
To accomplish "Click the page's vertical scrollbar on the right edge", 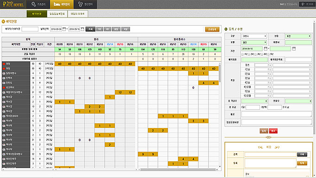I will pyautogui.click(x=315, y=78).
